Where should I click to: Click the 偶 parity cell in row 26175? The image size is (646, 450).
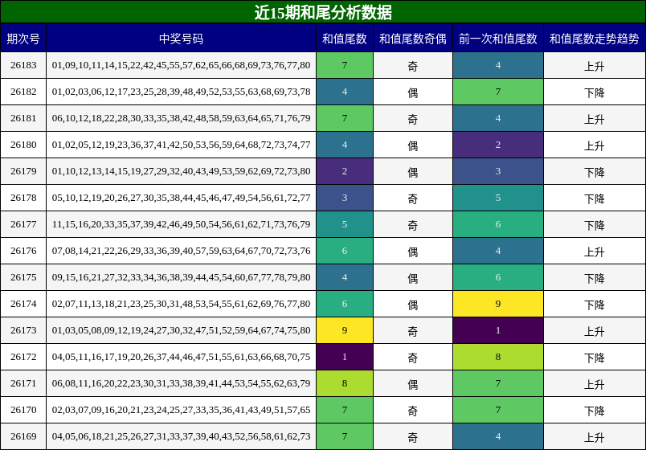[413, 277]
